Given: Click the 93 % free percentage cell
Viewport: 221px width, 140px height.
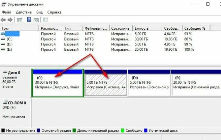Looking at the screenshot, I should [188, 34].
